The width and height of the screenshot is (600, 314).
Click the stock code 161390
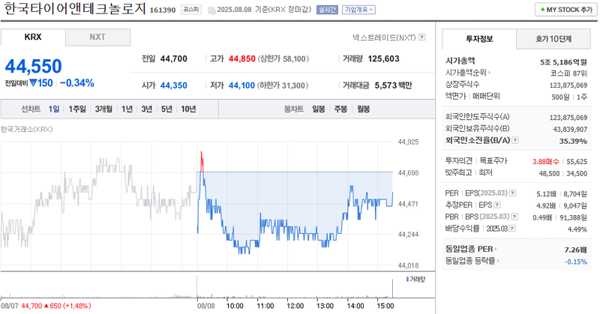point(162,10)
